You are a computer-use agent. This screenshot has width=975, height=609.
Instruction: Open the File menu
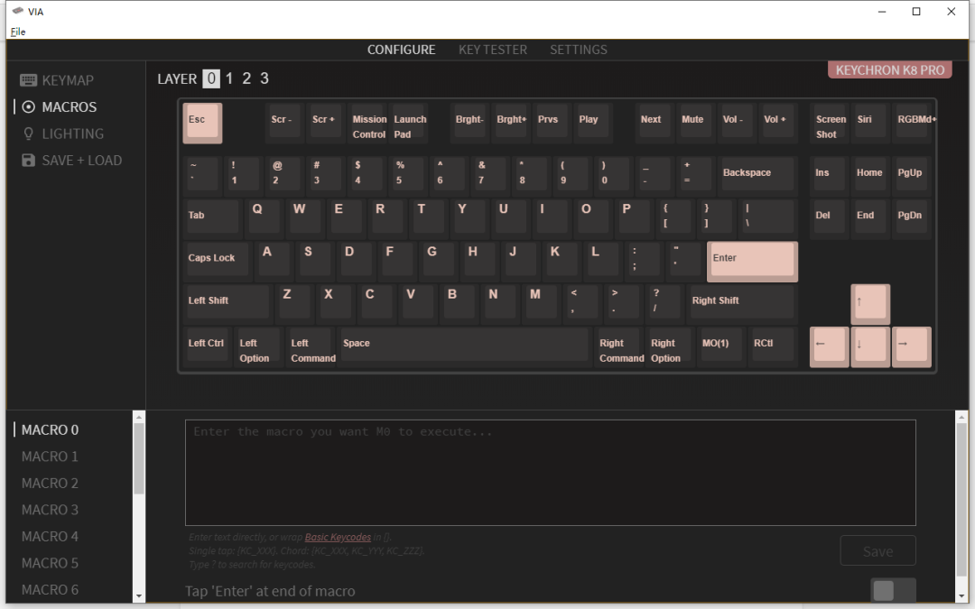[x=18, y=32]
